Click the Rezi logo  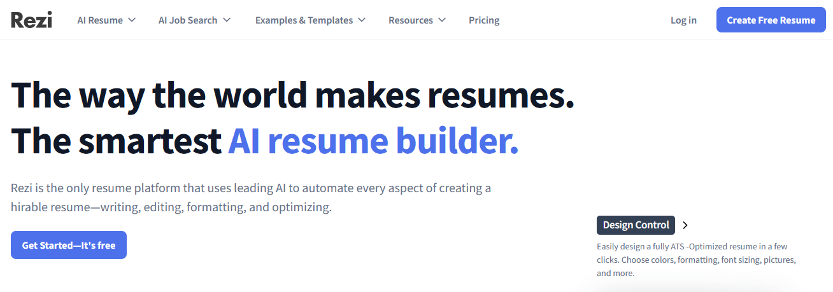pos(31,20)
